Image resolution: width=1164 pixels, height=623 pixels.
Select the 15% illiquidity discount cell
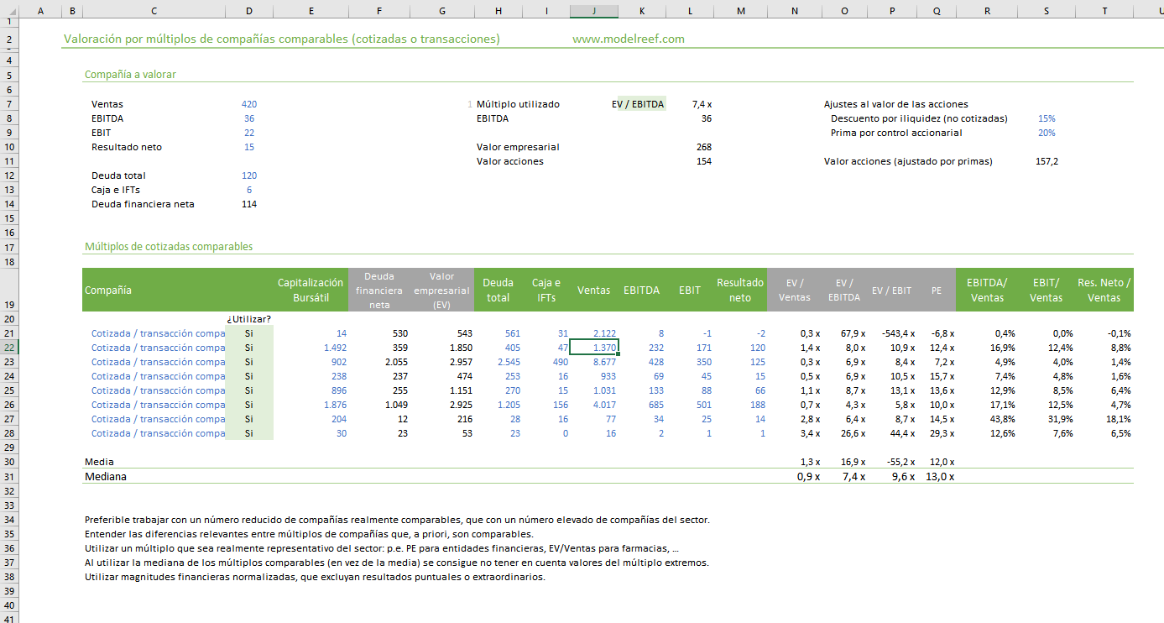pyautogui.click(x=1047, y=118)
